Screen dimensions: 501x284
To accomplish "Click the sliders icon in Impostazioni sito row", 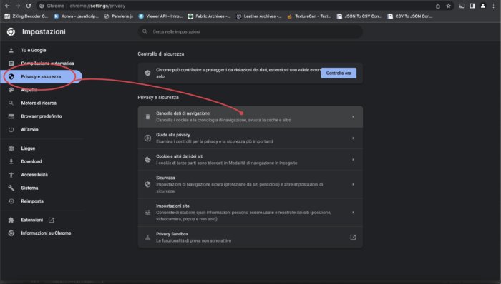I will click(x=147, y=213).
